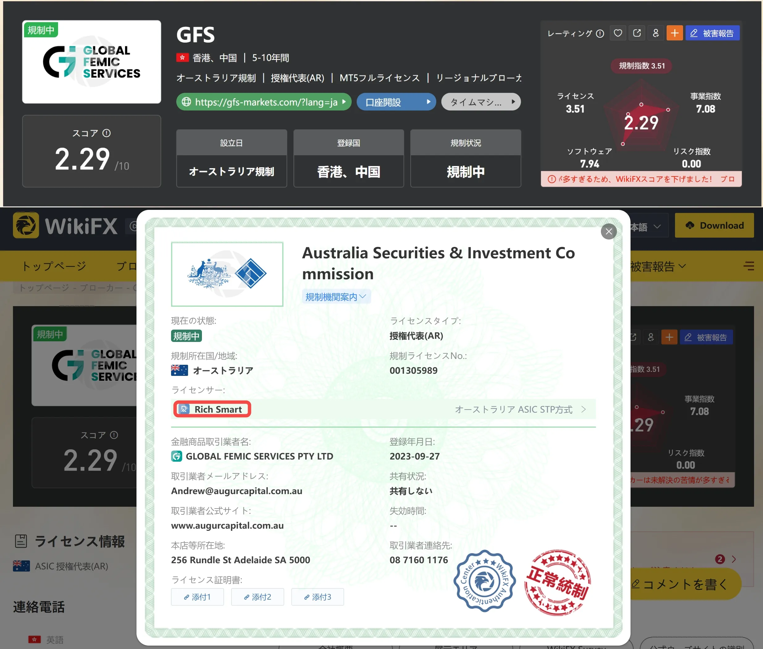
Task: Click the WikiFX eagle logo icon
Action: pos(26,225)
